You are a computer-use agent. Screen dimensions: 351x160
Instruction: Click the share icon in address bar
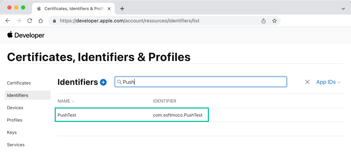tap(264, 21)
